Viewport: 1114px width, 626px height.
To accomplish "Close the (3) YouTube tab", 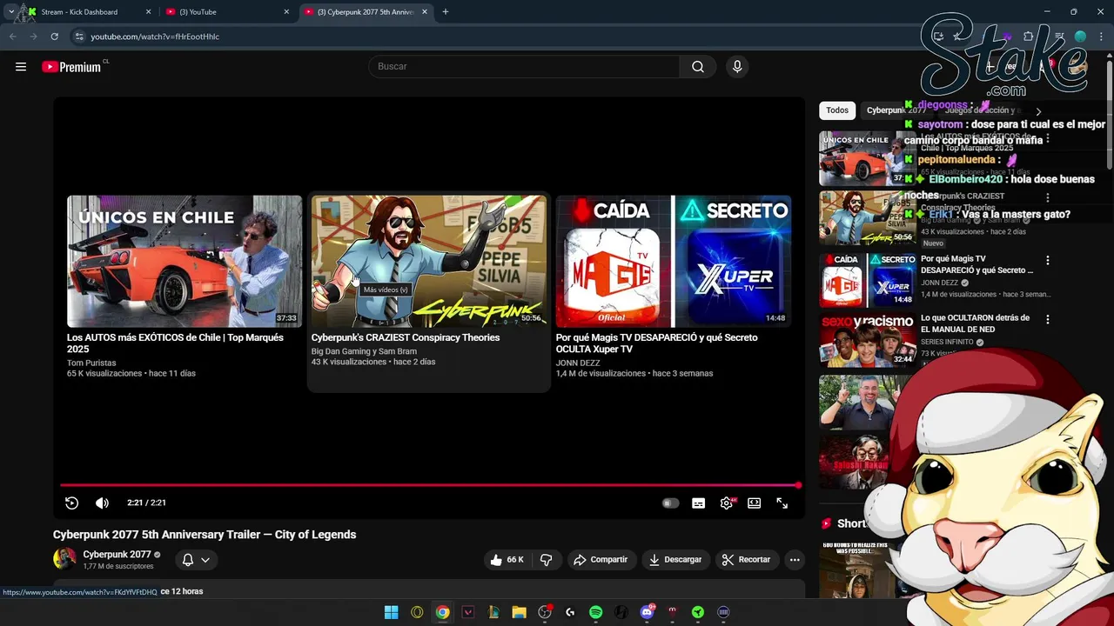I will (x=286, y=12).
